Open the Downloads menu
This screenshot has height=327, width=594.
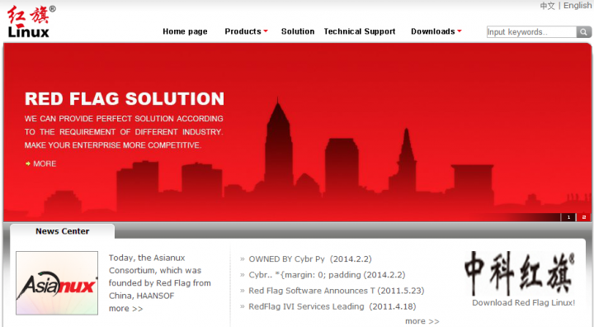(x=433, y=31)
